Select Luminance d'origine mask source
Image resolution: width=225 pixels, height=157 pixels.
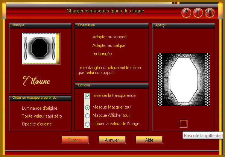coord(40,108)
